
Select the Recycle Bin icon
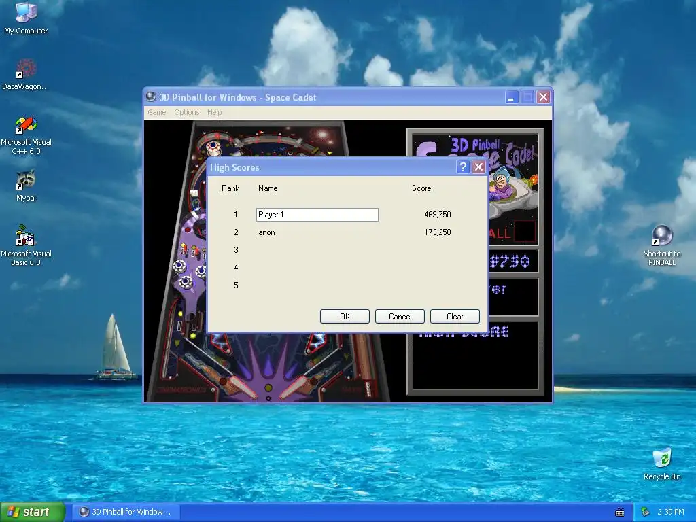coord(662,464)
